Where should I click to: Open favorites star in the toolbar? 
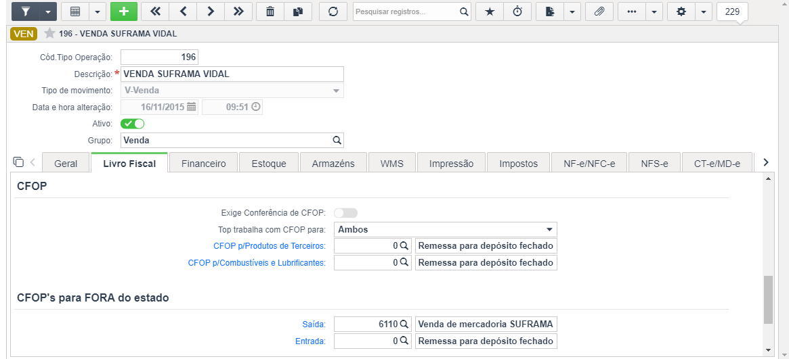coord(490,11)
